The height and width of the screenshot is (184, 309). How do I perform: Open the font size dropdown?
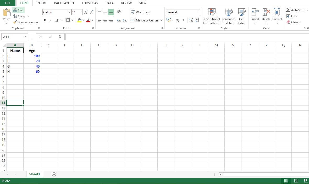[x=81, y=12]
